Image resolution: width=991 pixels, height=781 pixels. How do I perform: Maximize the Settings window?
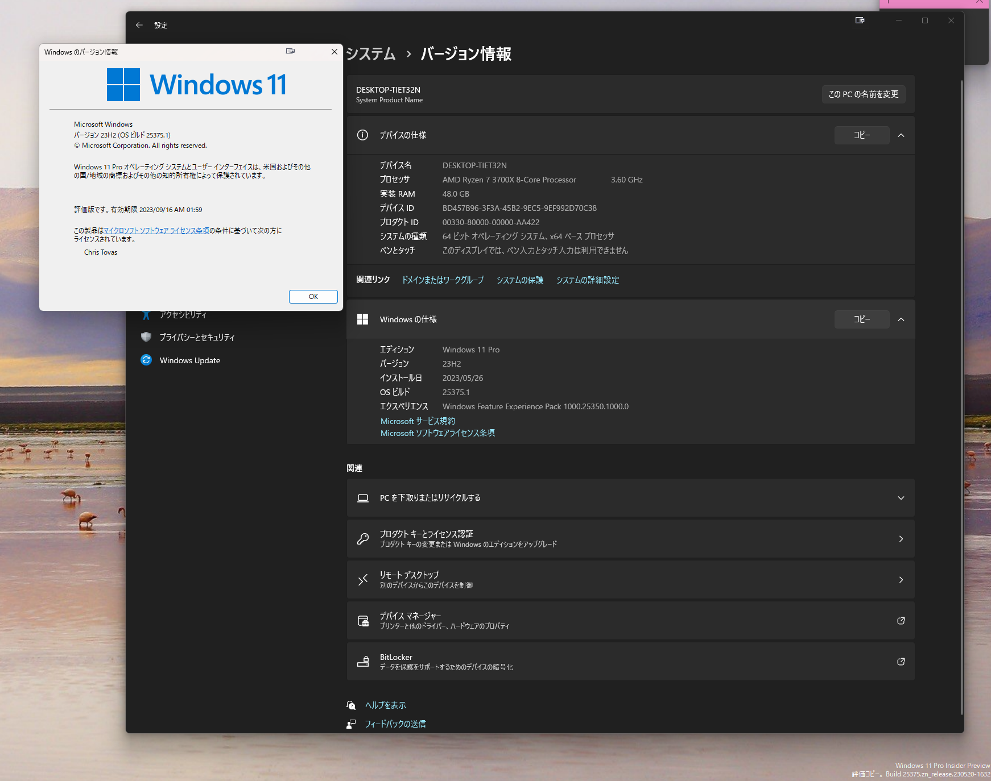[x=925, y=20]
